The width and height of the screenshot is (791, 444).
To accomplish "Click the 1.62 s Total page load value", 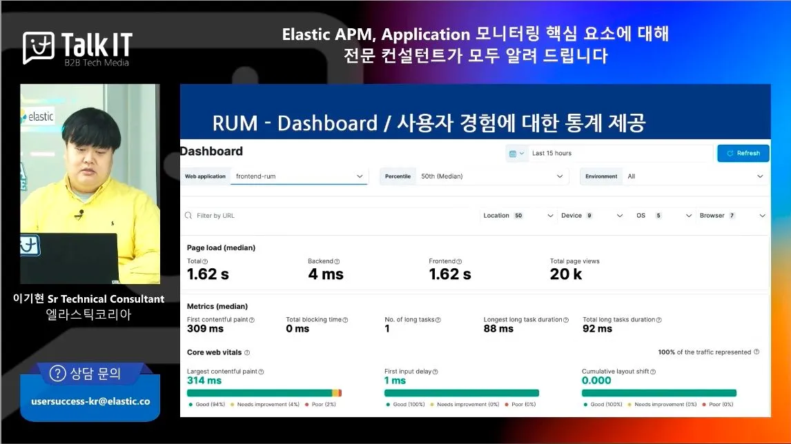I will [x=208, y=274].
